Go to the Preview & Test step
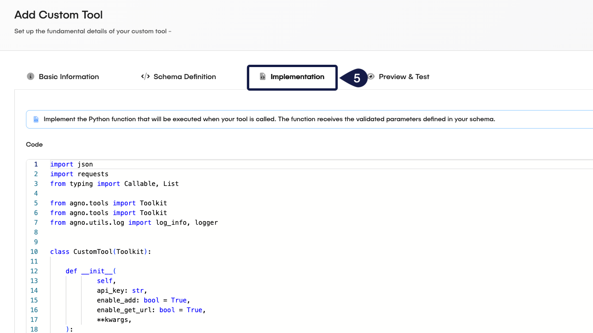593x333 pixels. [x=404, y=76]
